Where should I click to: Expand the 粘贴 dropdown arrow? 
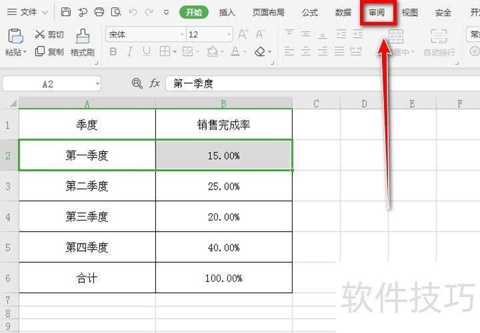[25, 53]
